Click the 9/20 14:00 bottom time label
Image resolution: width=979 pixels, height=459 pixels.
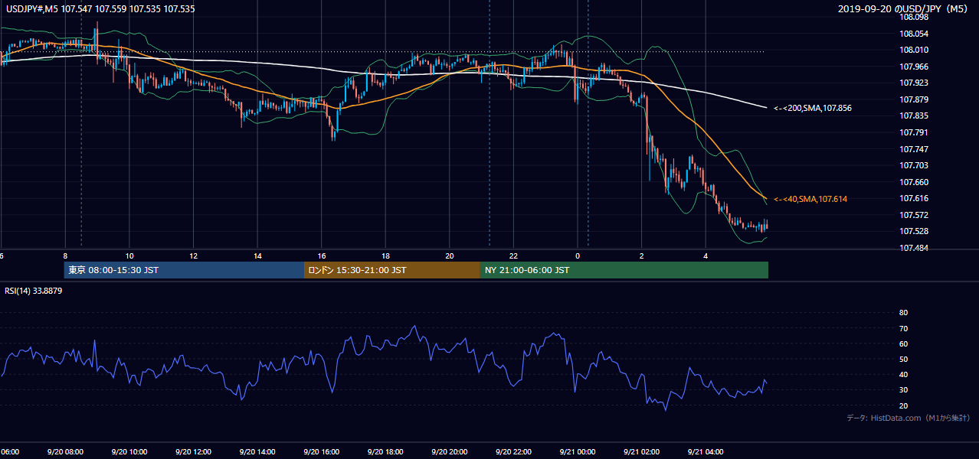257,452
